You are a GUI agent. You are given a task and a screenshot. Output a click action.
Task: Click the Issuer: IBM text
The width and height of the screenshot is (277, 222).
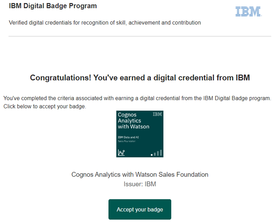[x=140, y=184]
